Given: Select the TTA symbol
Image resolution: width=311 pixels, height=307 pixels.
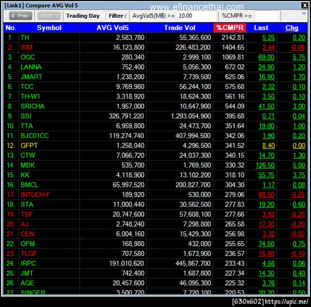Looking at the screenshot, I should (26, 126).
